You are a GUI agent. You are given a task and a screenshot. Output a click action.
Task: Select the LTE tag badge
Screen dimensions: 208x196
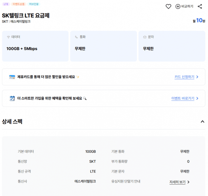pyautogui.click(x=6, y=4)
